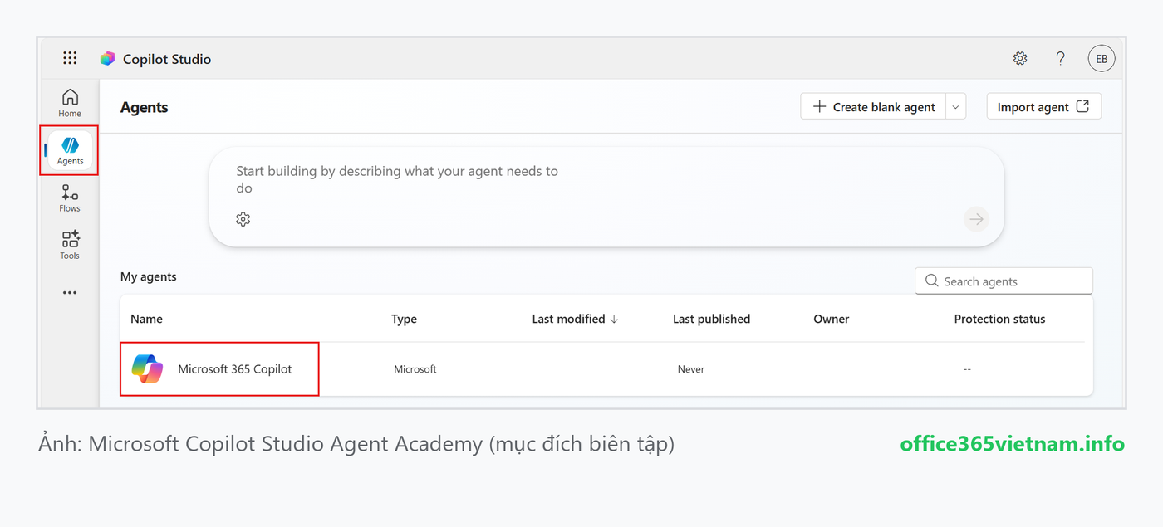Screen dimensions: 1163x527
Task: Open Tools in the left sidebar
Action: click(70, 245)
